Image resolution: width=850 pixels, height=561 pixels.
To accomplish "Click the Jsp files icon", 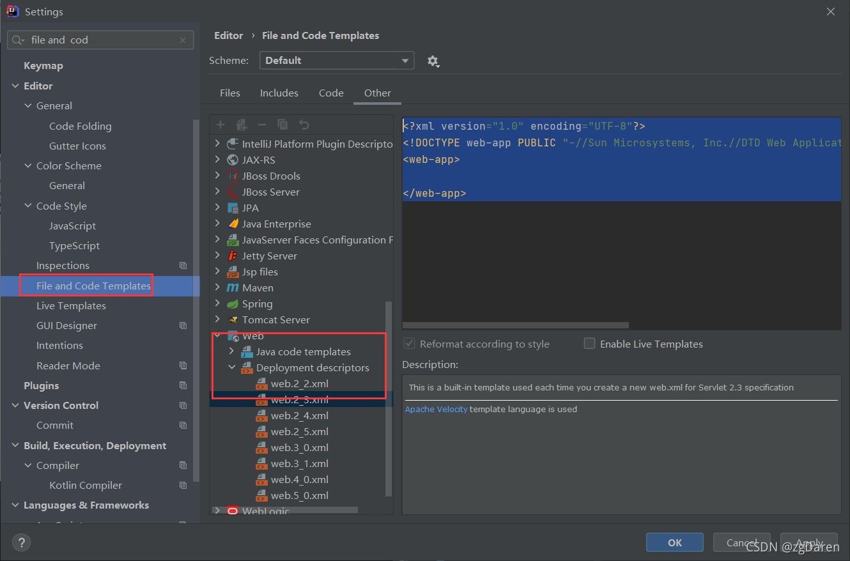I will [233, 272].
